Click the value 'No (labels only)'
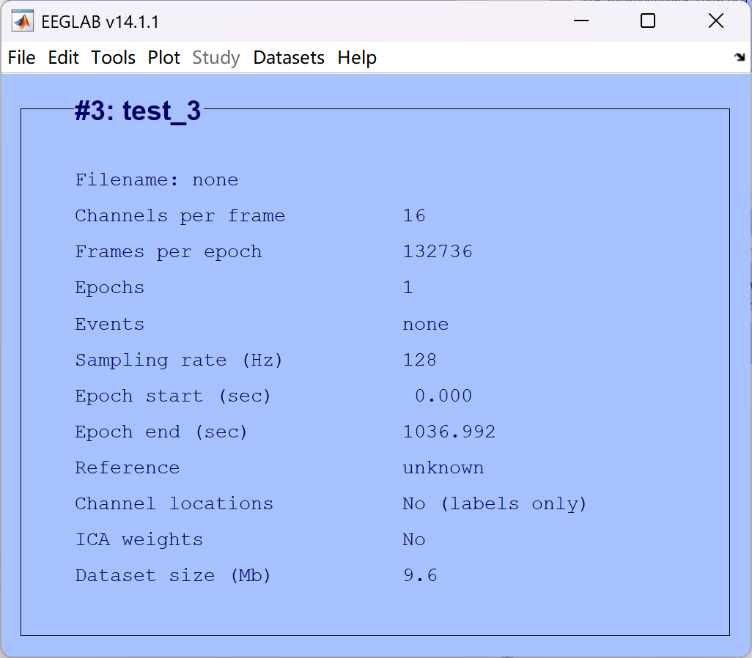752x658 pixels. (x=495, y=504)
